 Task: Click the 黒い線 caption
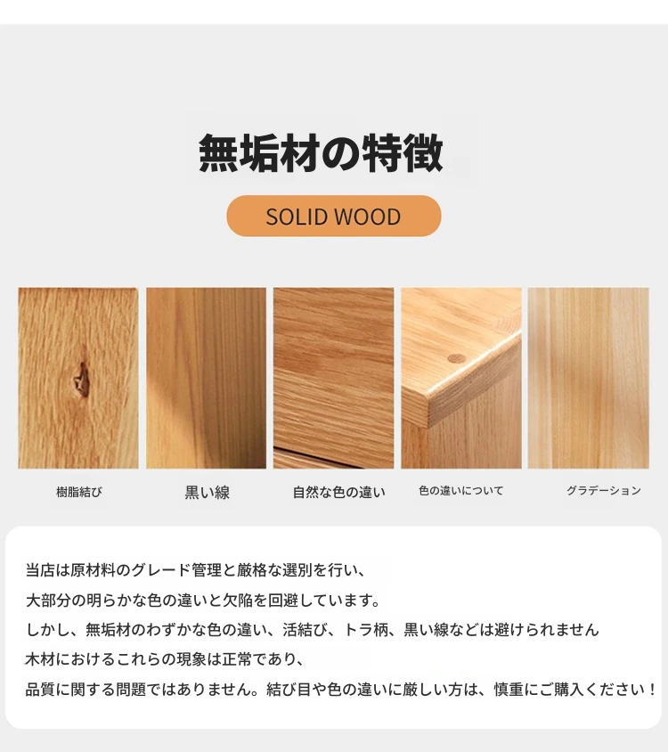208,492
